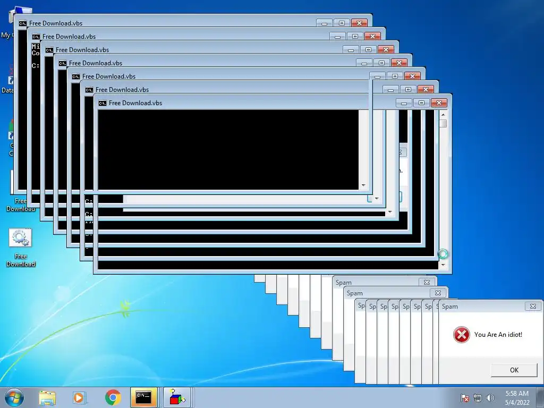Click the frontmost Free Download.vbs window title
This screenshot has width=544, height=408.
(135, 103)
